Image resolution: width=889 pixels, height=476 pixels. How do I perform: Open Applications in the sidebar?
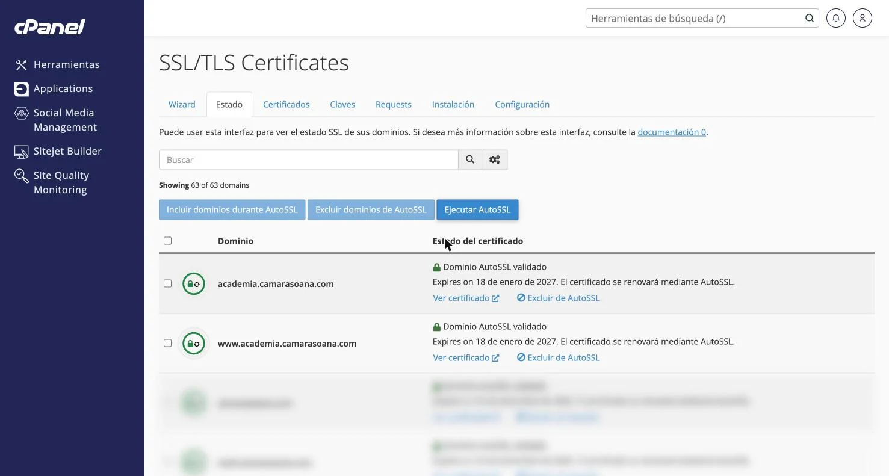click(54, 88)
